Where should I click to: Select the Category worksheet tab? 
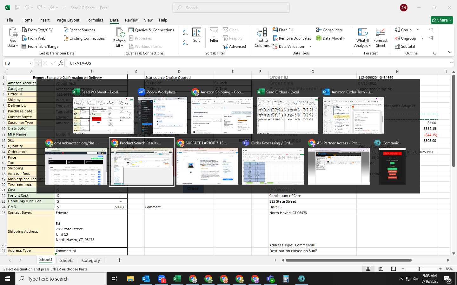tap(91, 260)
